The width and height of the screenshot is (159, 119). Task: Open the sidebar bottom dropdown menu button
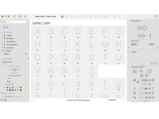tap(5, 100)
